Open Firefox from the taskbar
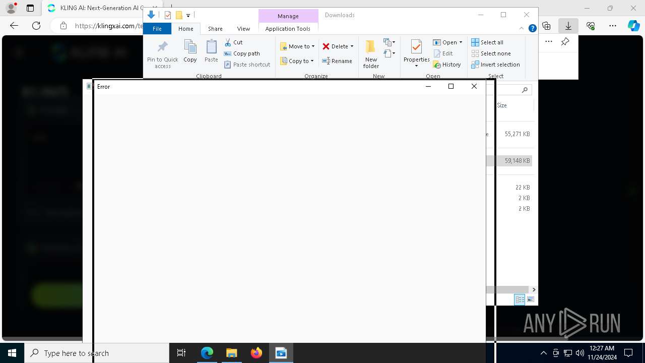The width and height of the screenshot is (645, 363). (256, 353)
